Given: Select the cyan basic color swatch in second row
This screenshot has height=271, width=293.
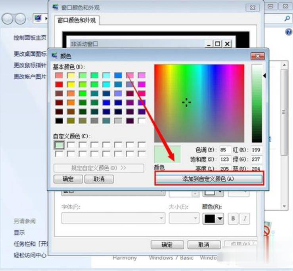Looking at the screenshot, I should [x=106, y=84].
